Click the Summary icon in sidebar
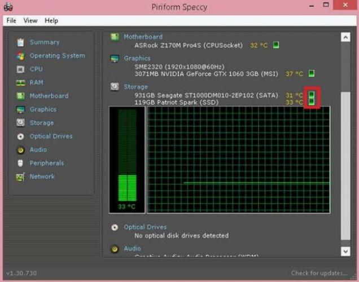This screenshot has width=359, height=282. pos(20,42)
